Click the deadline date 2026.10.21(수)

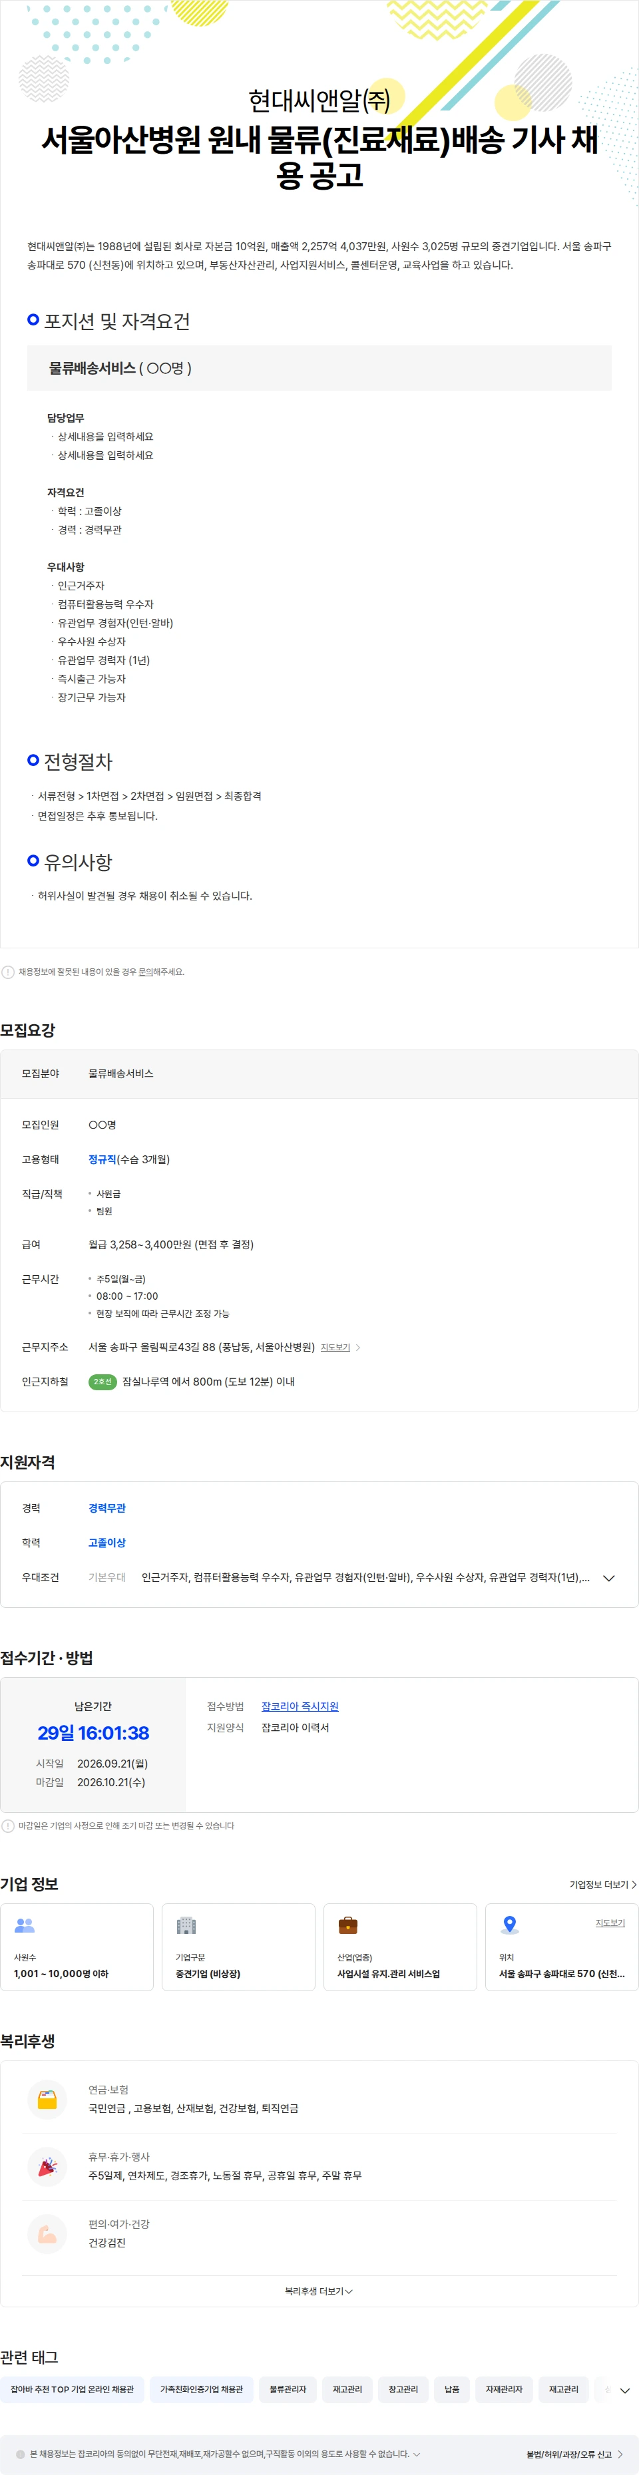(x=110, y=1782)
